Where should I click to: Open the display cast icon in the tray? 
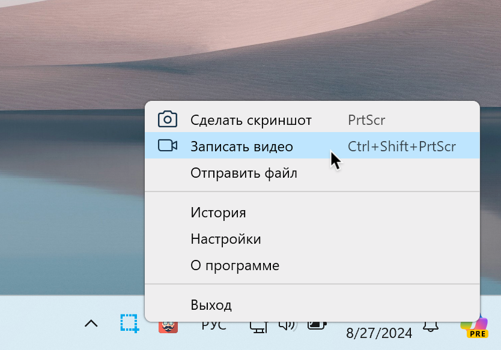[x=258, y=324]
